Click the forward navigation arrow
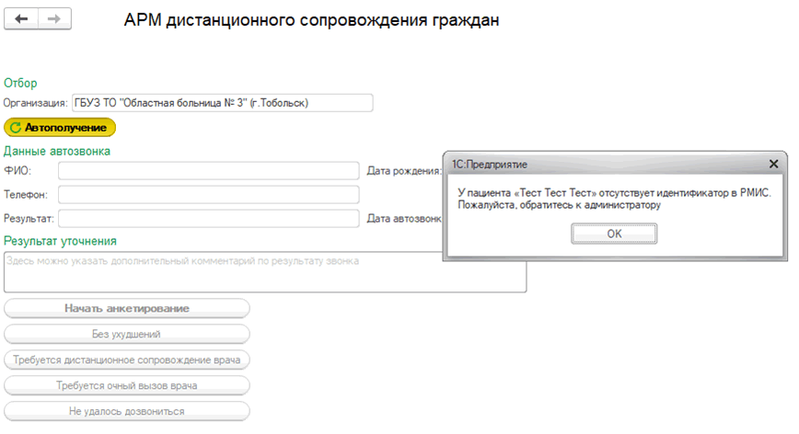 click(54, 19)
